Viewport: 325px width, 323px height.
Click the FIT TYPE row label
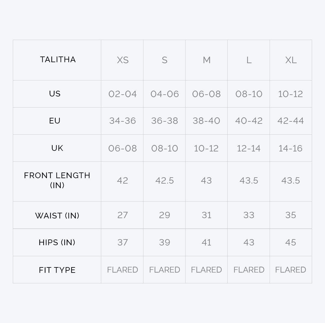point(57,270)
